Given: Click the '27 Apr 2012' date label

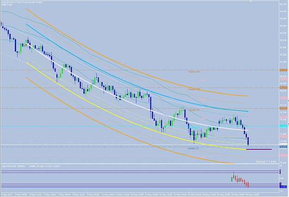Looking at the screenshot, I should click(6, 195).
